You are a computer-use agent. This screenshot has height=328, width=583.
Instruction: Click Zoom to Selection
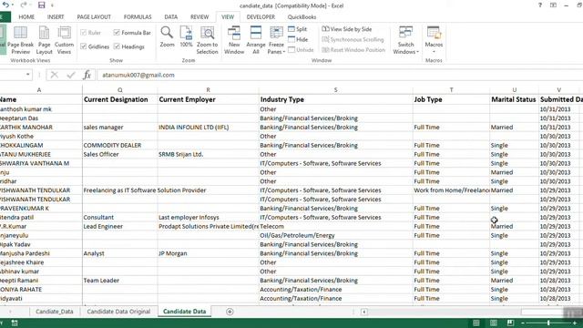click(207, 40)
